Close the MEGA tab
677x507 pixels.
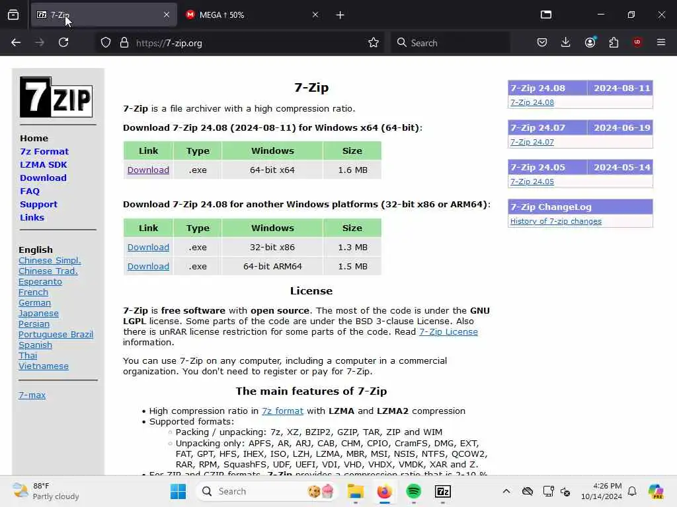pyautogui.click(x=315, y=15)
